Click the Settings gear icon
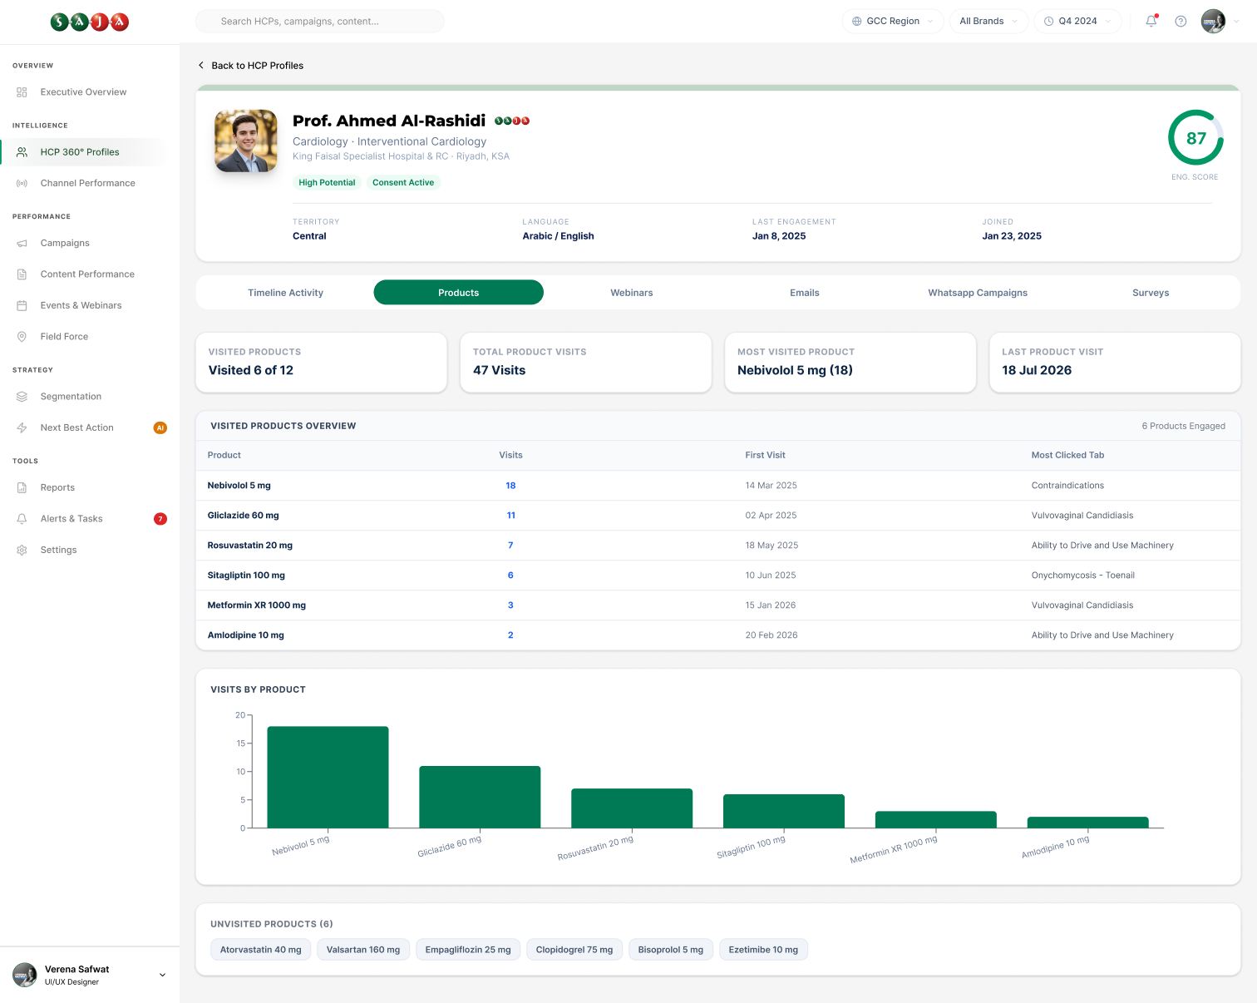Viewport: 1257px width, 1003px height. [x=22, y=550]
